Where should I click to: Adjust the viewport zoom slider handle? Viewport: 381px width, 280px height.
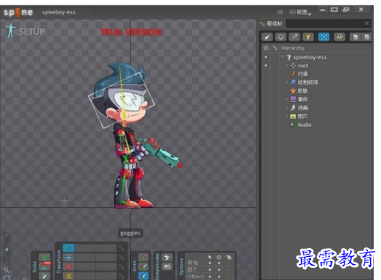[7, 249]
